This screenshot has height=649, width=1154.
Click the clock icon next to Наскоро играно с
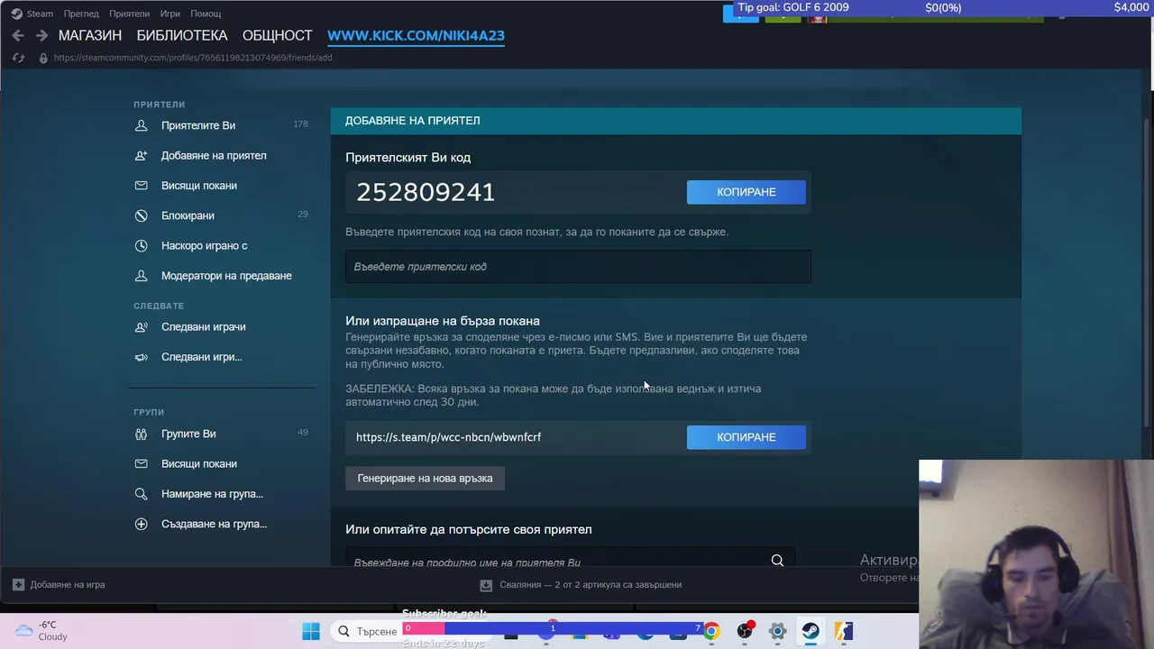(x=141, y=245)
